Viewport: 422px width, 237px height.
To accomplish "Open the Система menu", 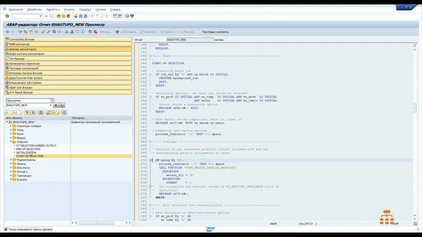I will click(100, 9).
